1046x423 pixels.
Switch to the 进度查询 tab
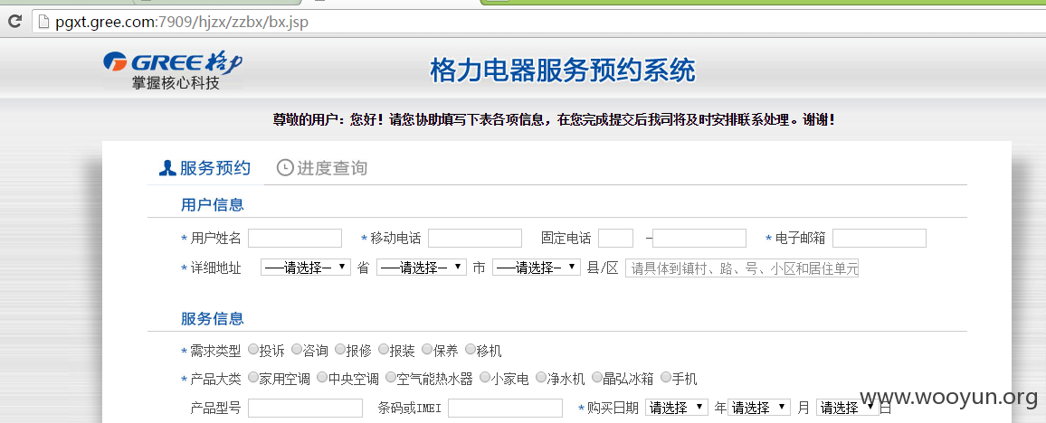321,168
